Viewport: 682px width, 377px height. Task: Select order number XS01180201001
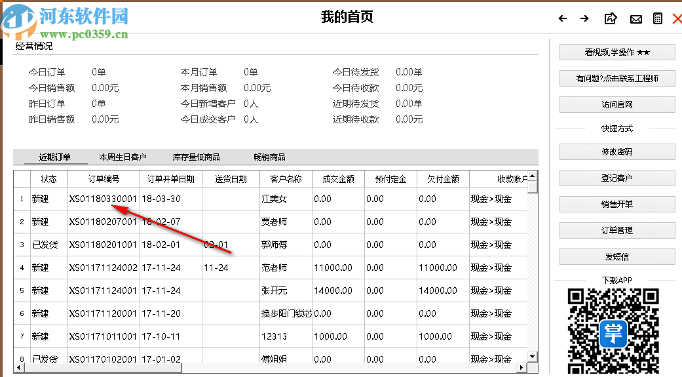tap(103, 245)
